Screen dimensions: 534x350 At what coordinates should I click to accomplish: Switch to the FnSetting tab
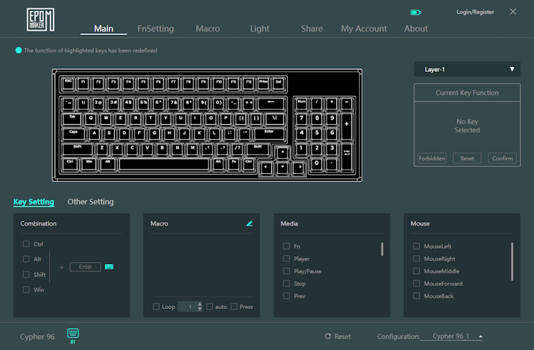pyautogui.click(x=155, y=29)
